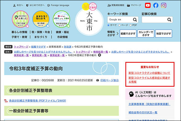Click the 大東市 Daito City logo

tap(89, 21)
